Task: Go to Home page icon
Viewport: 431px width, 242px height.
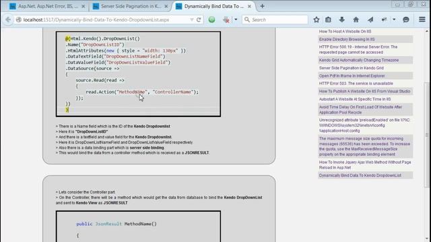Action: (356, 19)
